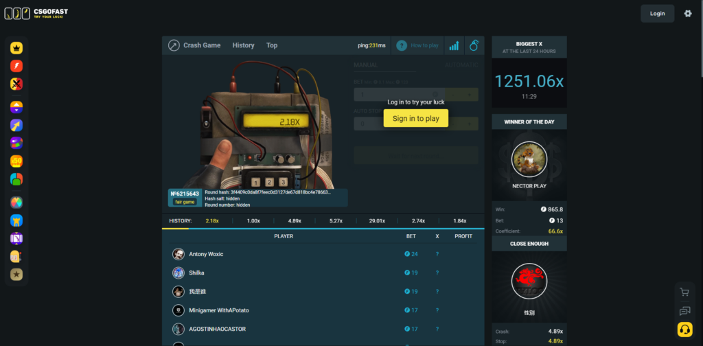
Task: Switch to Top tab
Action: click(272, 45)
